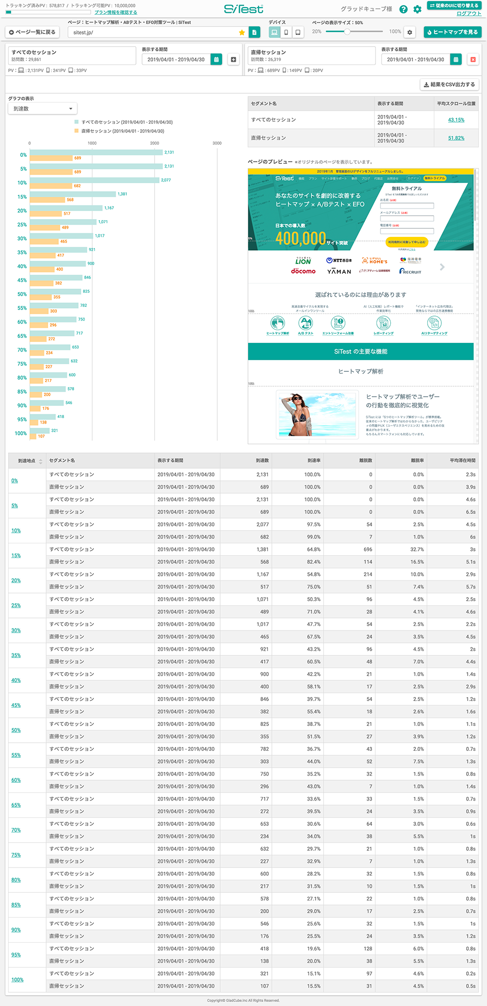Select smartphone device view
The height and width of the screenshot is (1006, 487).
coord(286,32)
